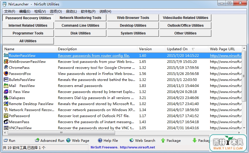
Task: Switch to Other Utilities category
Action: coord(186,33)
